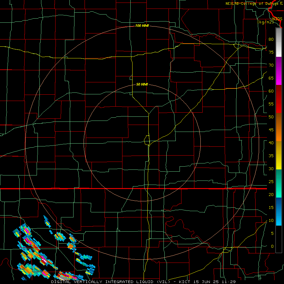Screen dimensions: 284x284
Task: Click the 100 NMI range ring label
Action: click(x=142, y=26)
